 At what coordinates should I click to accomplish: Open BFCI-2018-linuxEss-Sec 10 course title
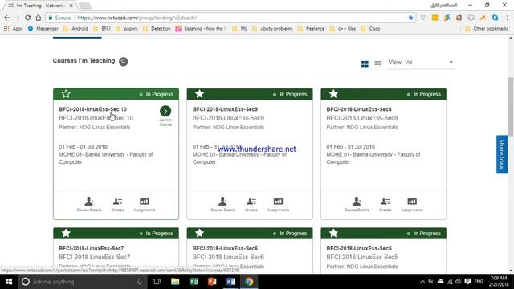(x=93, y=109)
